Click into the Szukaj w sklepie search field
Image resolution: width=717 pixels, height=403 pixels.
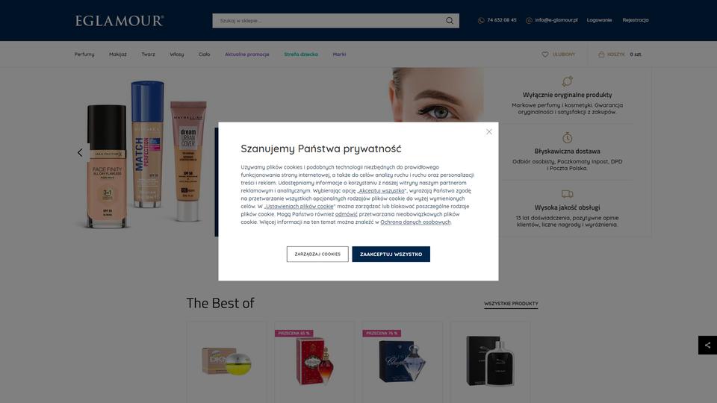tap(329, 21)
